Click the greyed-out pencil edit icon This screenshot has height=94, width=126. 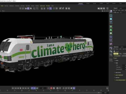point(111,60)
